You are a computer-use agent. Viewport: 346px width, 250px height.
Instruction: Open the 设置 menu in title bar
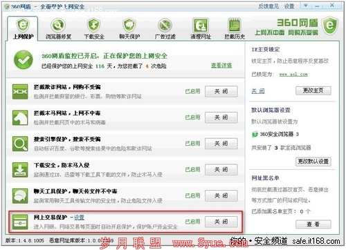289,6
